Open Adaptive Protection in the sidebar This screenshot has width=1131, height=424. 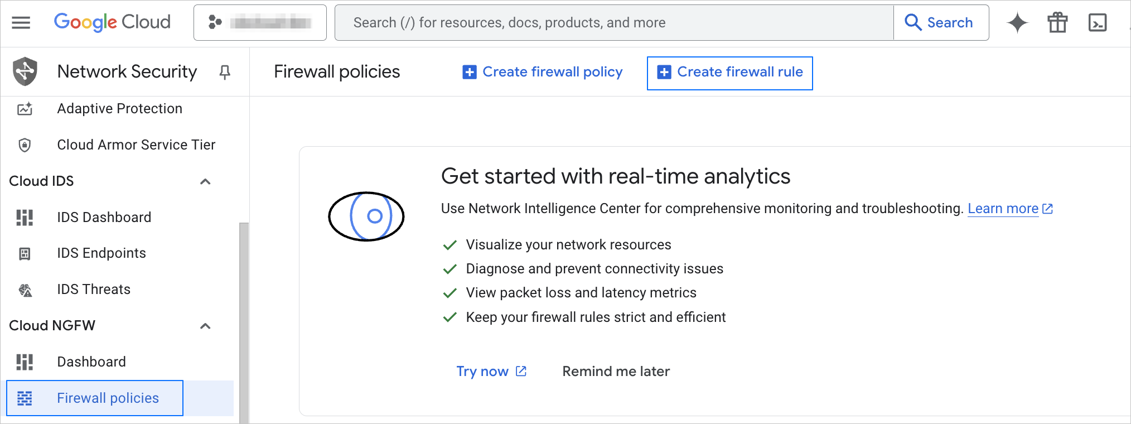point(119,109)
